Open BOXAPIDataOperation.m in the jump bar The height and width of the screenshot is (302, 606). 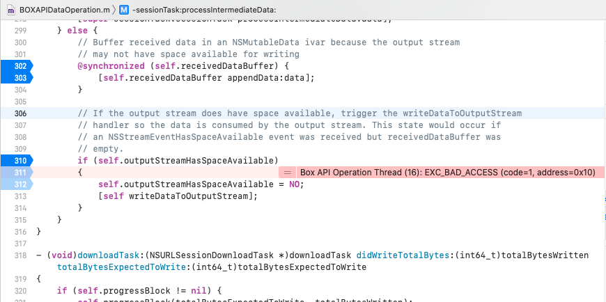pyautogui.click(x=65, y=10)
